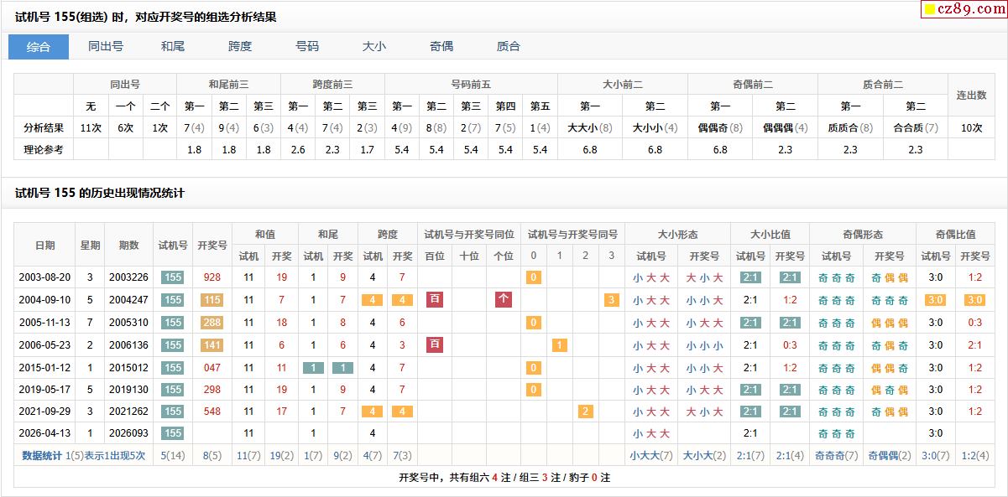Switch to the 同出号 tab
The height and width of the screenshot is (497, 1008).
(106, 47)
